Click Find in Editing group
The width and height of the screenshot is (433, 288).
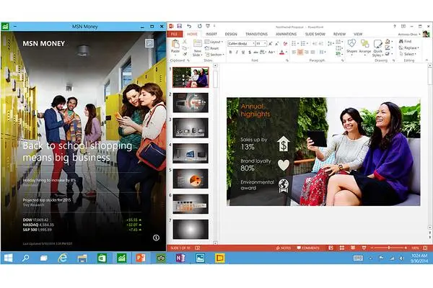[406, 41]
